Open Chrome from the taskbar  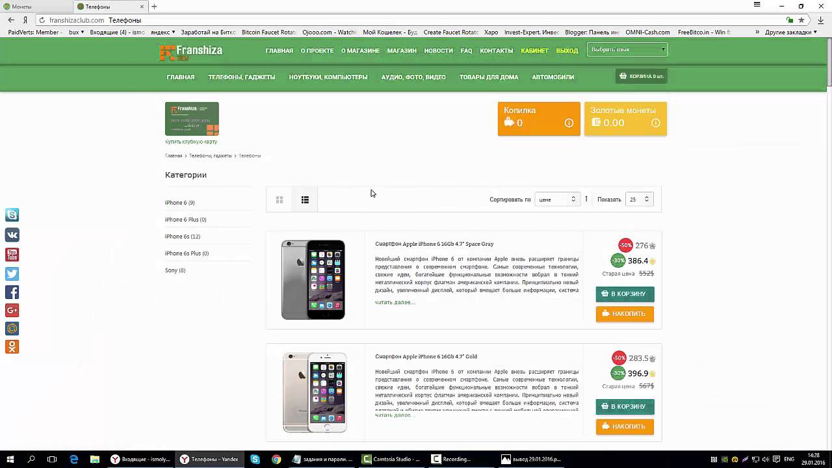(x=276, y=459)
